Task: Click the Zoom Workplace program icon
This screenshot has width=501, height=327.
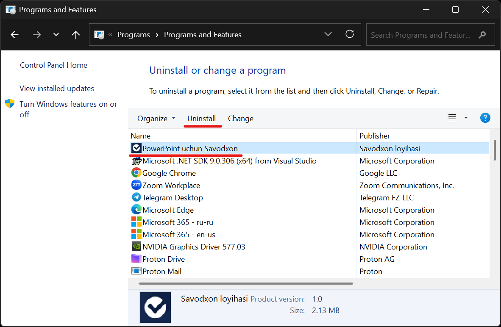Action: [x=136, y=185]
